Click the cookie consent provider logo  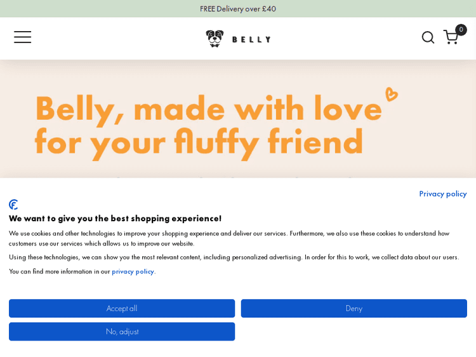[13, 205]
